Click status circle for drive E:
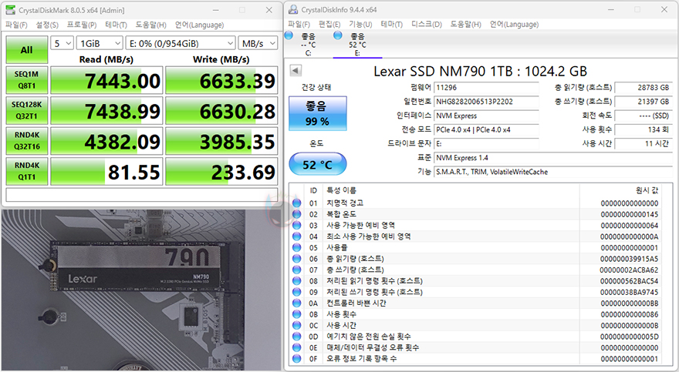 (338, 36)
